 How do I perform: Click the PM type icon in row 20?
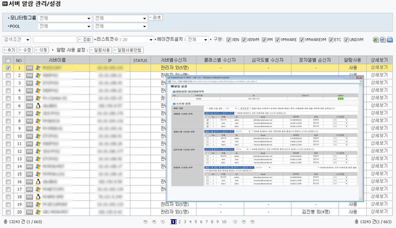[30, 212]
